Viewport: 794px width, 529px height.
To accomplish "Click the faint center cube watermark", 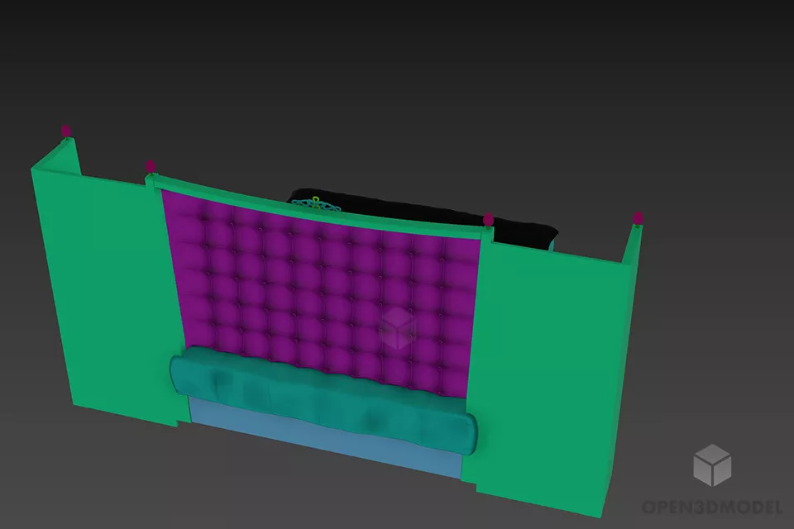I will point(399,328).
